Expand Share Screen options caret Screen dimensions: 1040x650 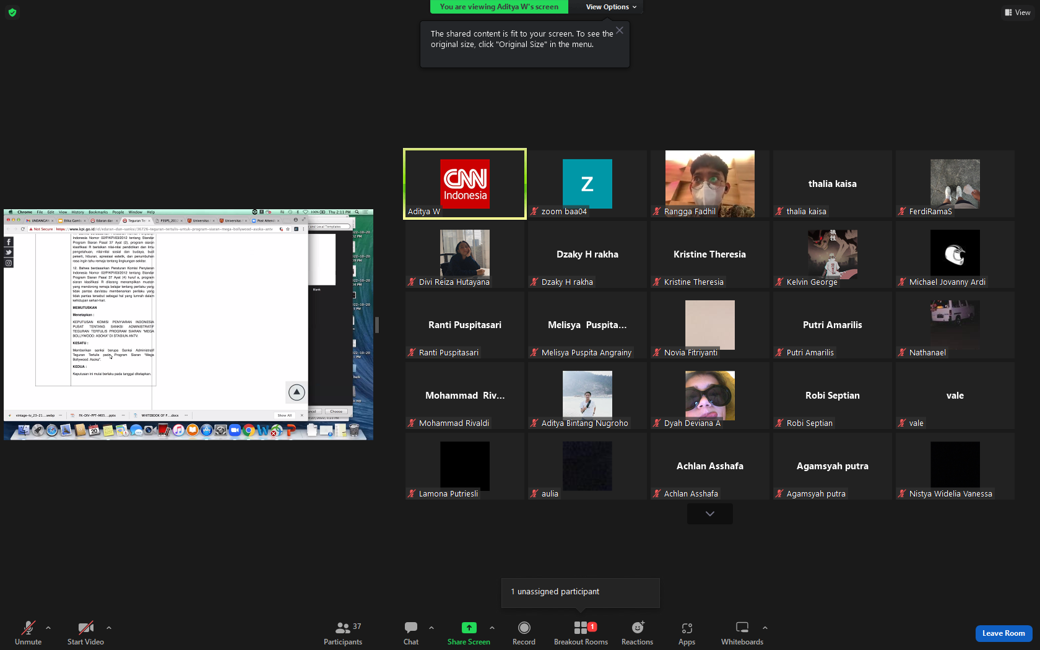492,628
